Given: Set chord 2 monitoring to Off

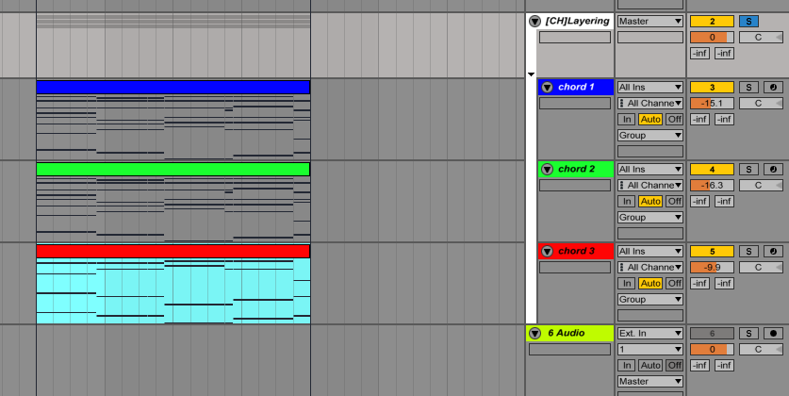Looking at the screenshot, I should pyautogui.click(x=674, y=201).
